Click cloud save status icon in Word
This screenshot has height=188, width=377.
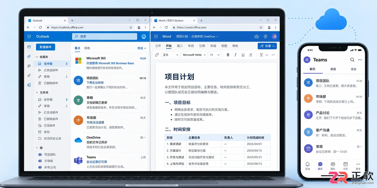[x=257, y=37]
